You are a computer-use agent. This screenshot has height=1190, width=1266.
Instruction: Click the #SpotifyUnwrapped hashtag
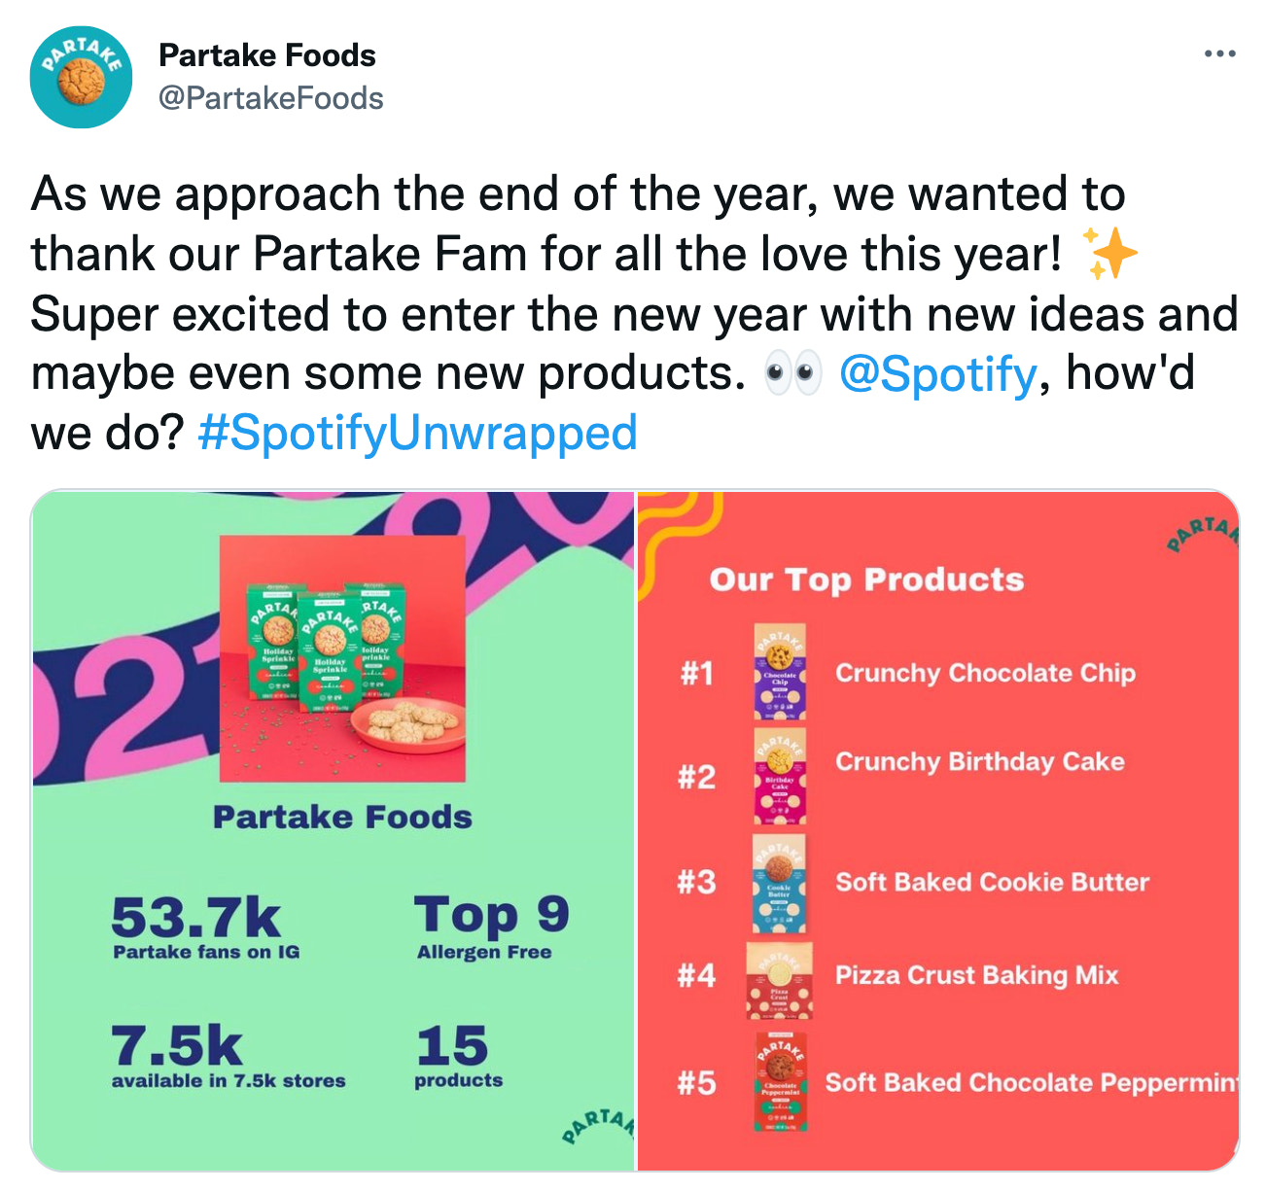417,434
